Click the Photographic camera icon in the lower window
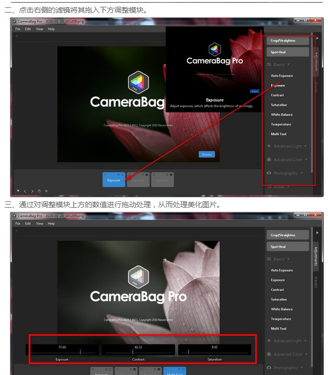Image resolution: width=328 pixels, height=375 pixels. coord(269,367)
